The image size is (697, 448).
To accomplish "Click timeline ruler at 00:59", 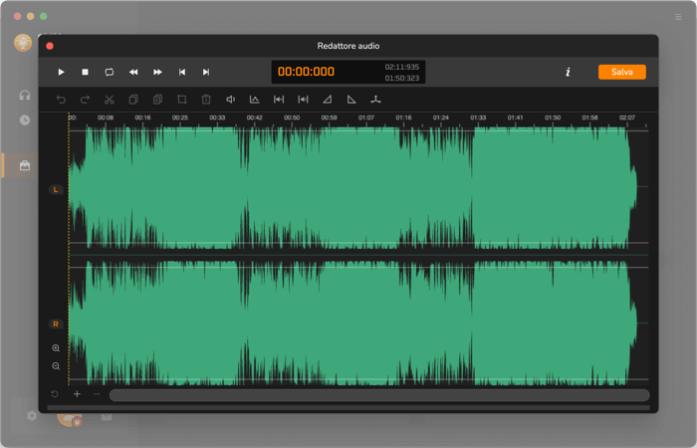I will point(329,117).
